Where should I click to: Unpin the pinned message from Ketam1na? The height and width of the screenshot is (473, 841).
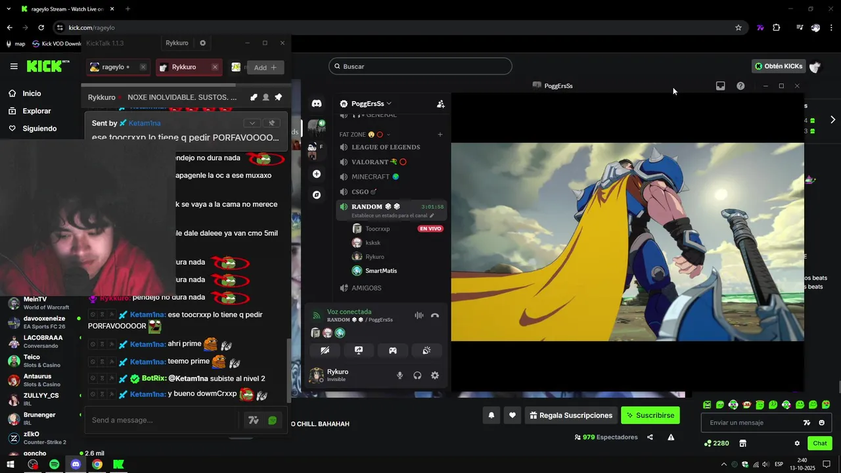pyautogui.click(x=271, y=123)
